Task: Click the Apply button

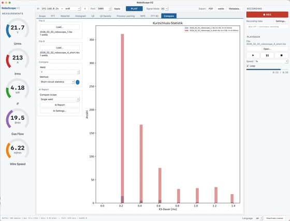Action: 117,9
